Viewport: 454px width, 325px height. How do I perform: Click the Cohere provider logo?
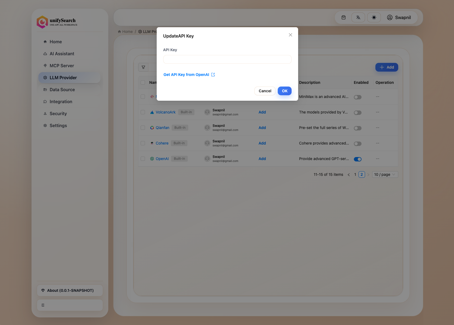[x=152, y=143]
